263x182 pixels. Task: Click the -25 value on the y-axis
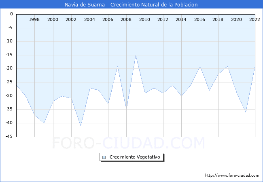(9, 82)
